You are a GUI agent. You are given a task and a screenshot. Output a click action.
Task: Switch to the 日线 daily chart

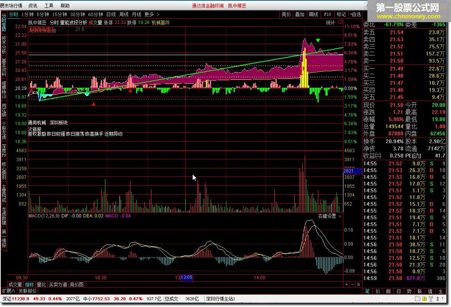coord(111,14)
